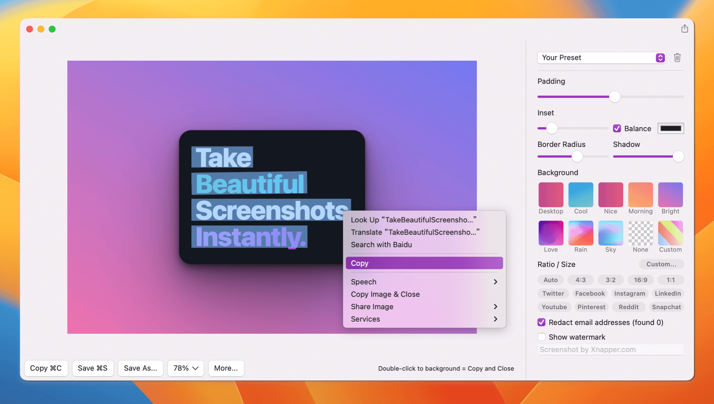Enable the Show watermark checkbox
The height and width of the screenshot is (404, 714).
tap(541, 337)
